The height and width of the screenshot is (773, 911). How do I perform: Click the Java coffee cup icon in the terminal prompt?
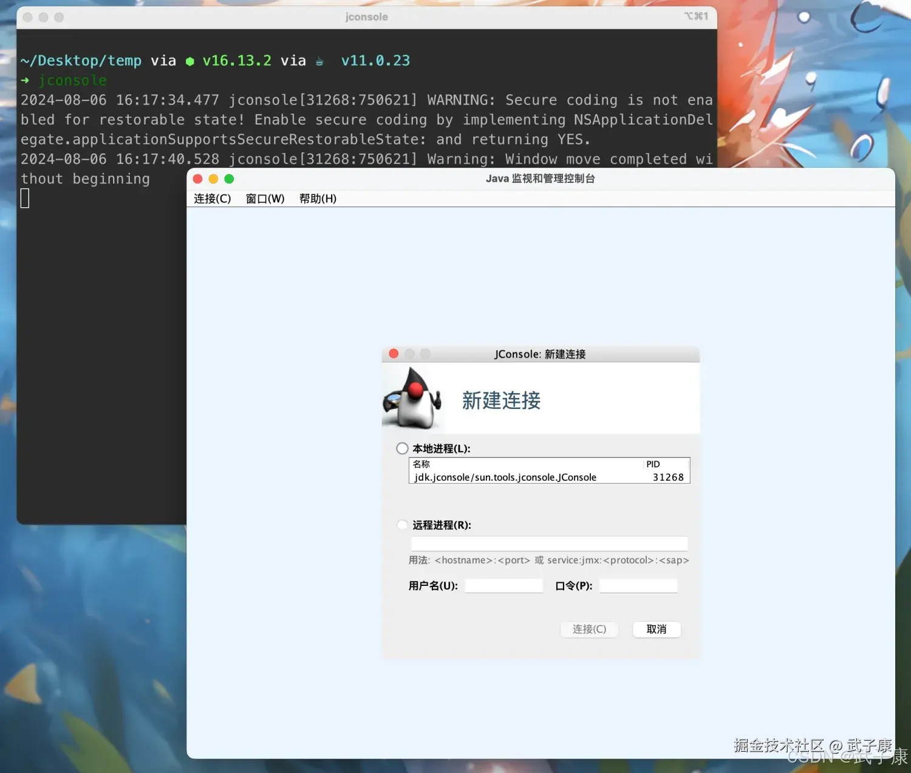[319, 61]
